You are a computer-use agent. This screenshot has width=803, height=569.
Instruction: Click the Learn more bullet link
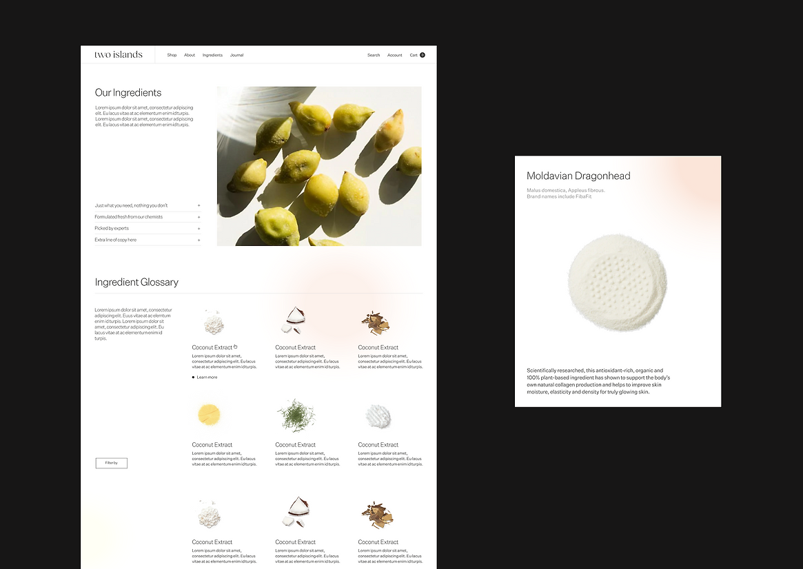pos(205,377)
